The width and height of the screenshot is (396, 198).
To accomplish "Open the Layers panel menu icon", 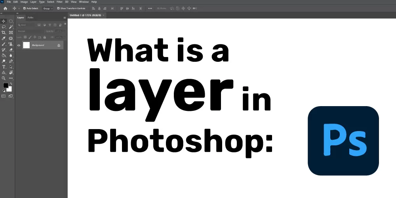I will click(65, 18).
